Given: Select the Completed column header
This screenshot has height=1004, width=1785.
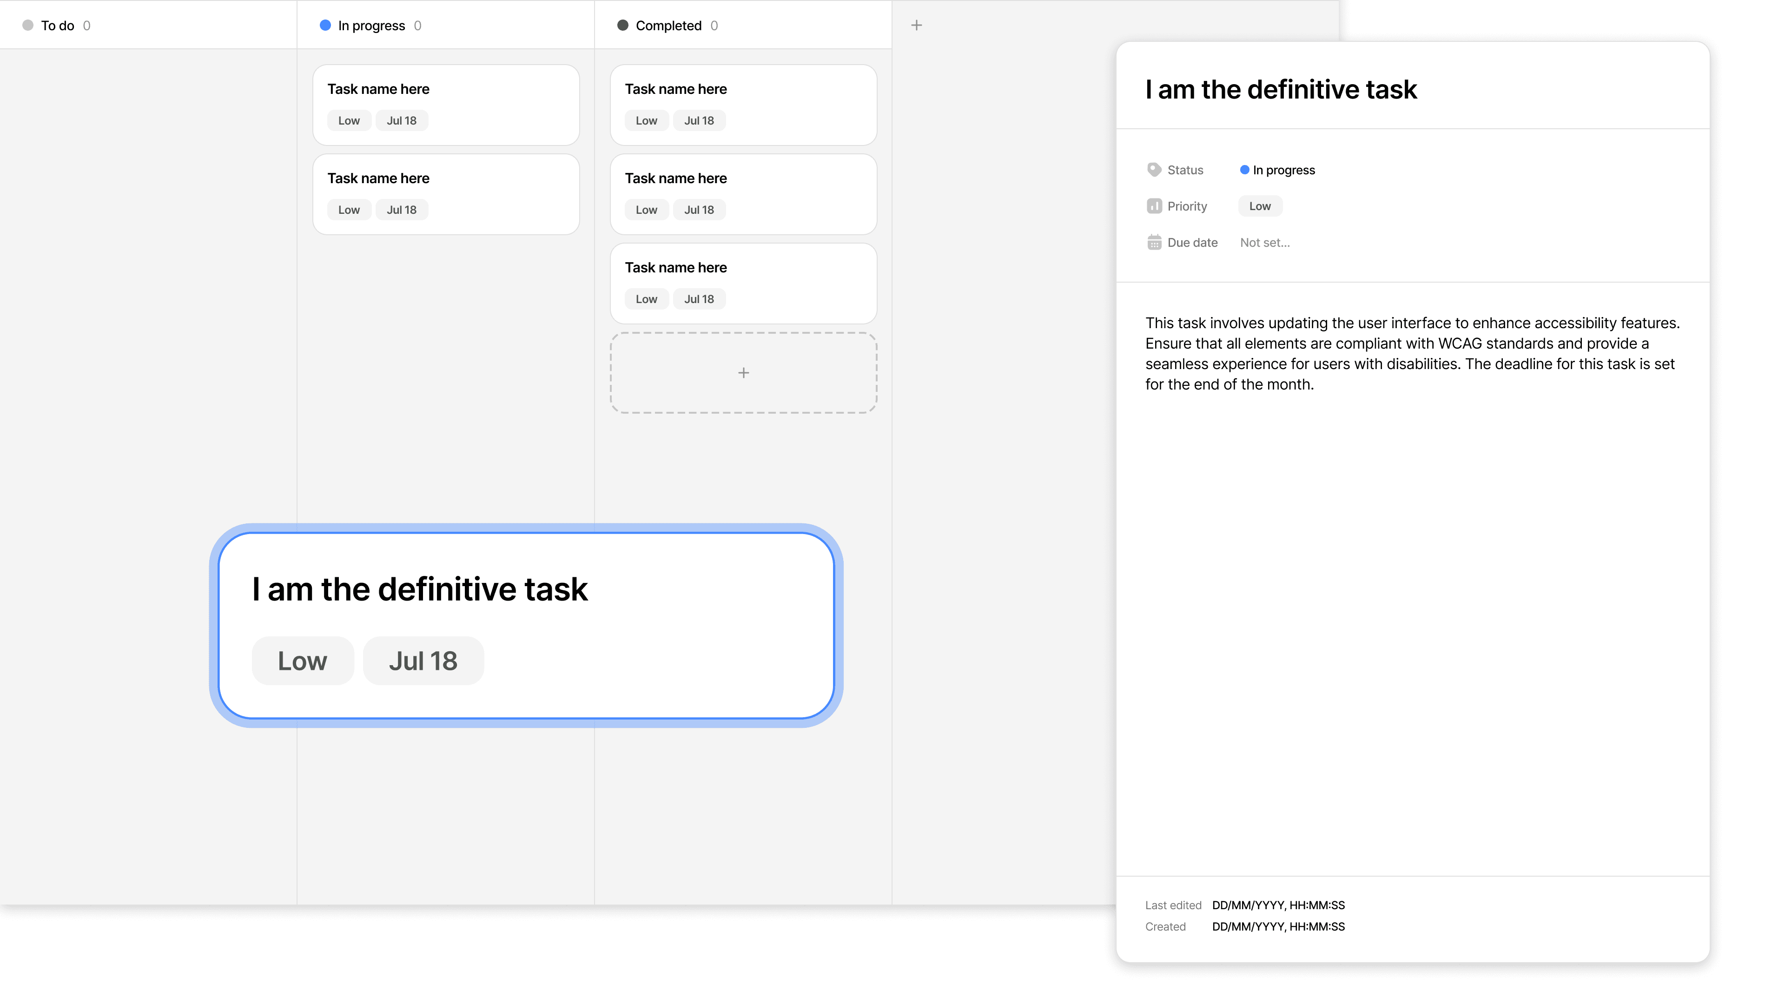Looking at the screenshot, I should tap(668, 26).
